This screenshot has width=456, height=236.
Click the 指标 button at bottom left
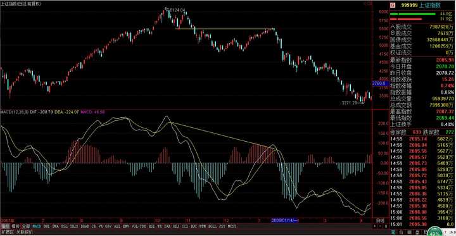tap(6, 226)
